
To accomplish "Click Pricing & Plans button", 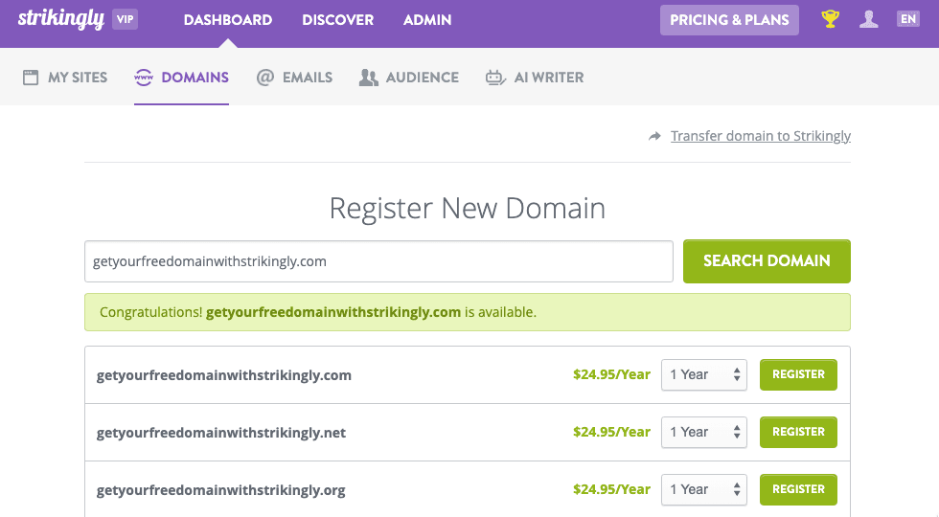I will tap(729, 20).
